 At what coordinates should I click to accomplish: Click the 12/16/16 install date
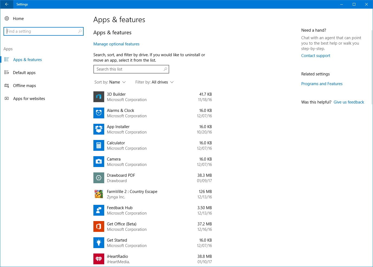pos(205,229)
